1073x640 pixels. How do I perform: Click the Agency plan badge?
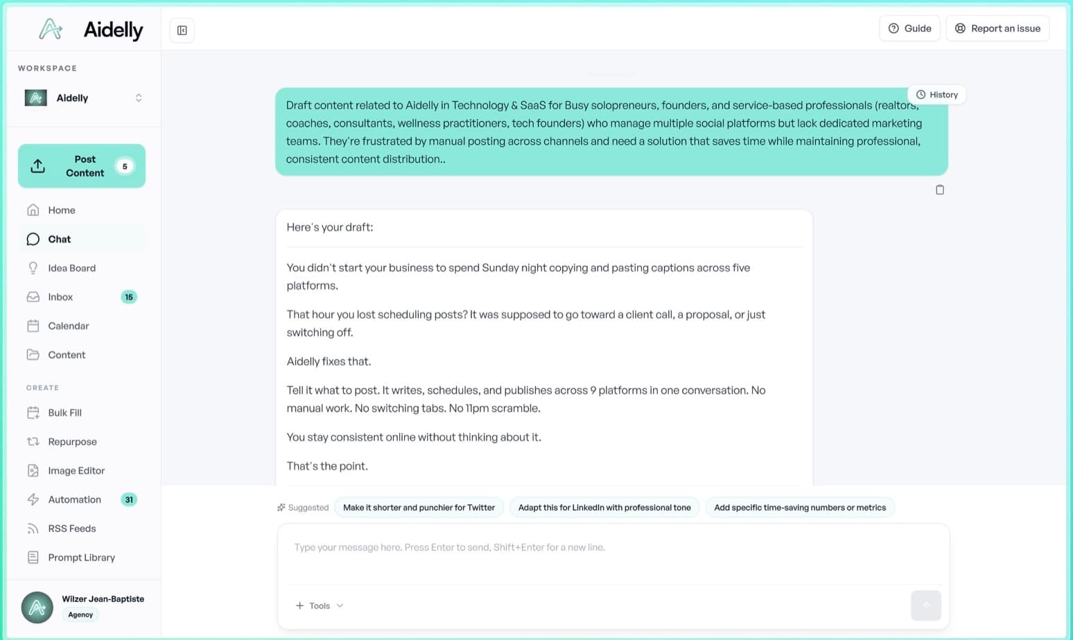(80, 614)
